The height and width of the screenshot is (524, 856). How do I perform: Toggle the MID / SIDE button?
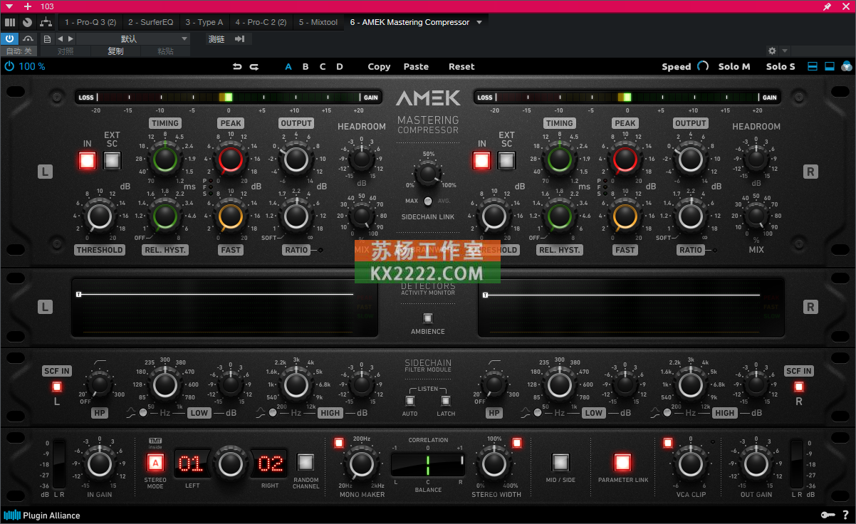560,463
